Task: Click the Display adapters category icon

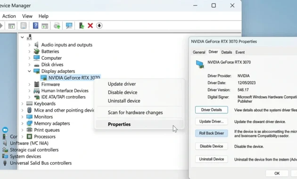Action: tap(37, 71)
